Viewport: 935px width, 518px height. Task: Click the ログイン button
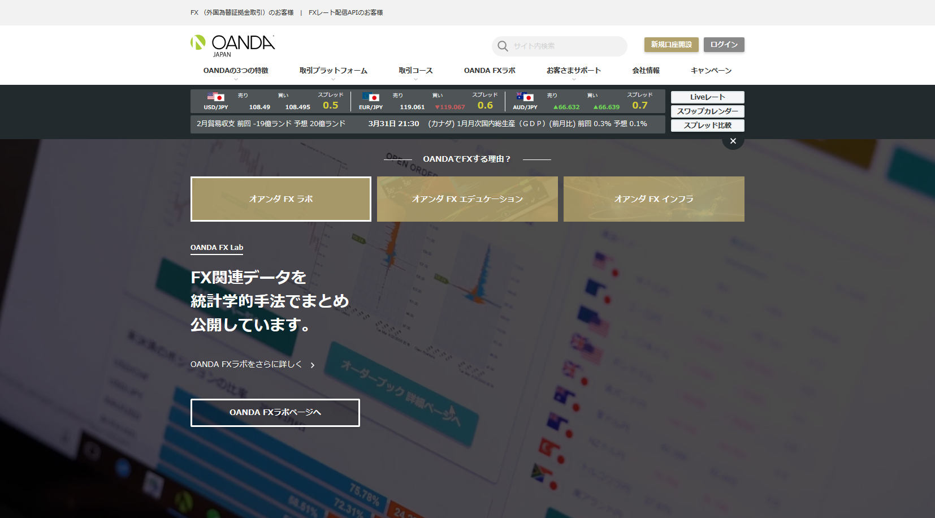724,45
